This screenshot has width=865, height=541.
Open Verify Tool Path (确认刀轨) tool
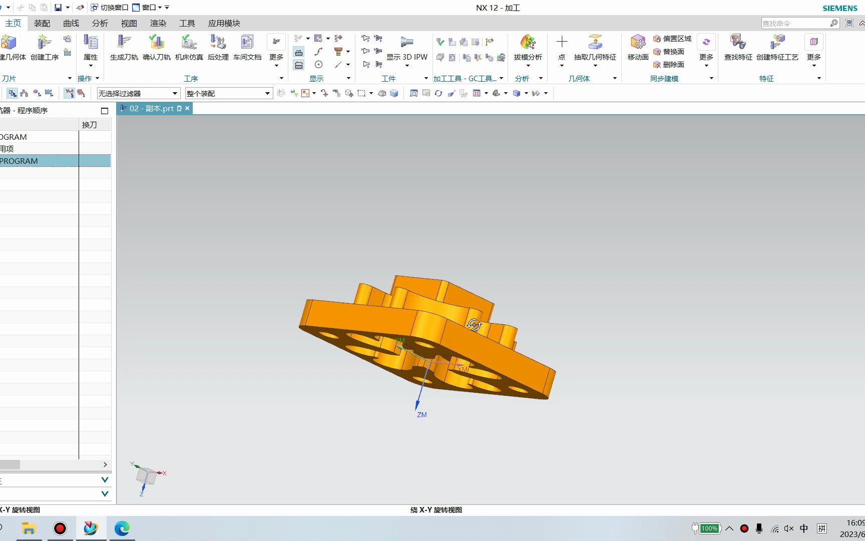click(x=156, y=47)
